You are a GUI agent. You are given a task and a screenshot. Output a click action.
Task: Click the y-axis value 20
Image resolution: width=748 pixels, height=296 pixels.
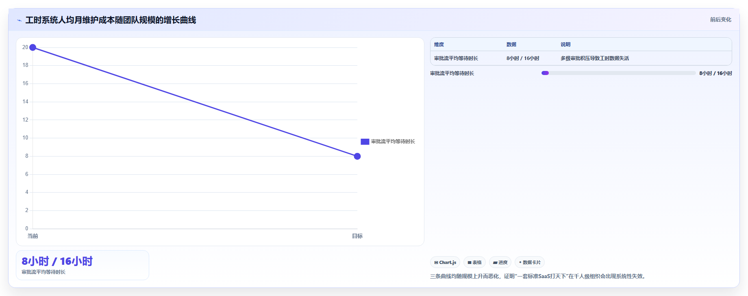point(25,47)
